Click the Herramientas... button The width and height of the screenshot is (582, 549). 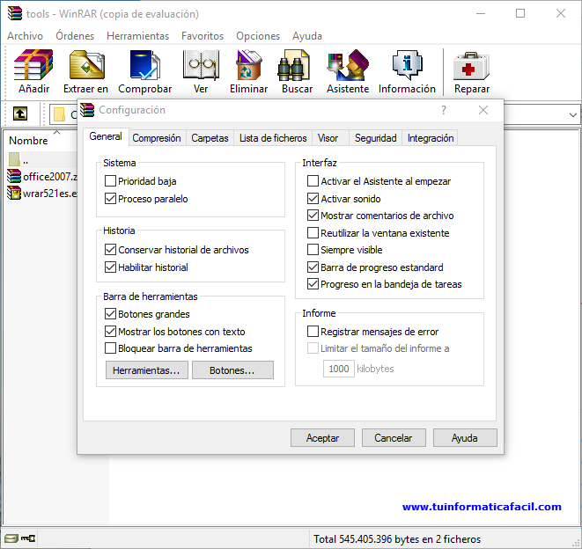(x=147, y=370)
